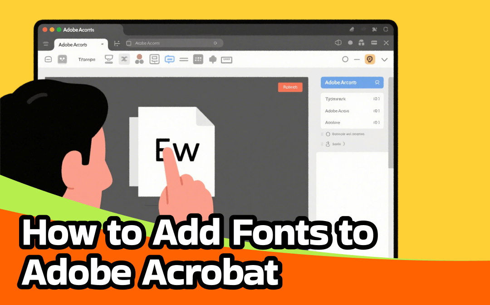Click the empty circle icon in the right toolbar
Screen dimensions: 490x305
(345, 59)
